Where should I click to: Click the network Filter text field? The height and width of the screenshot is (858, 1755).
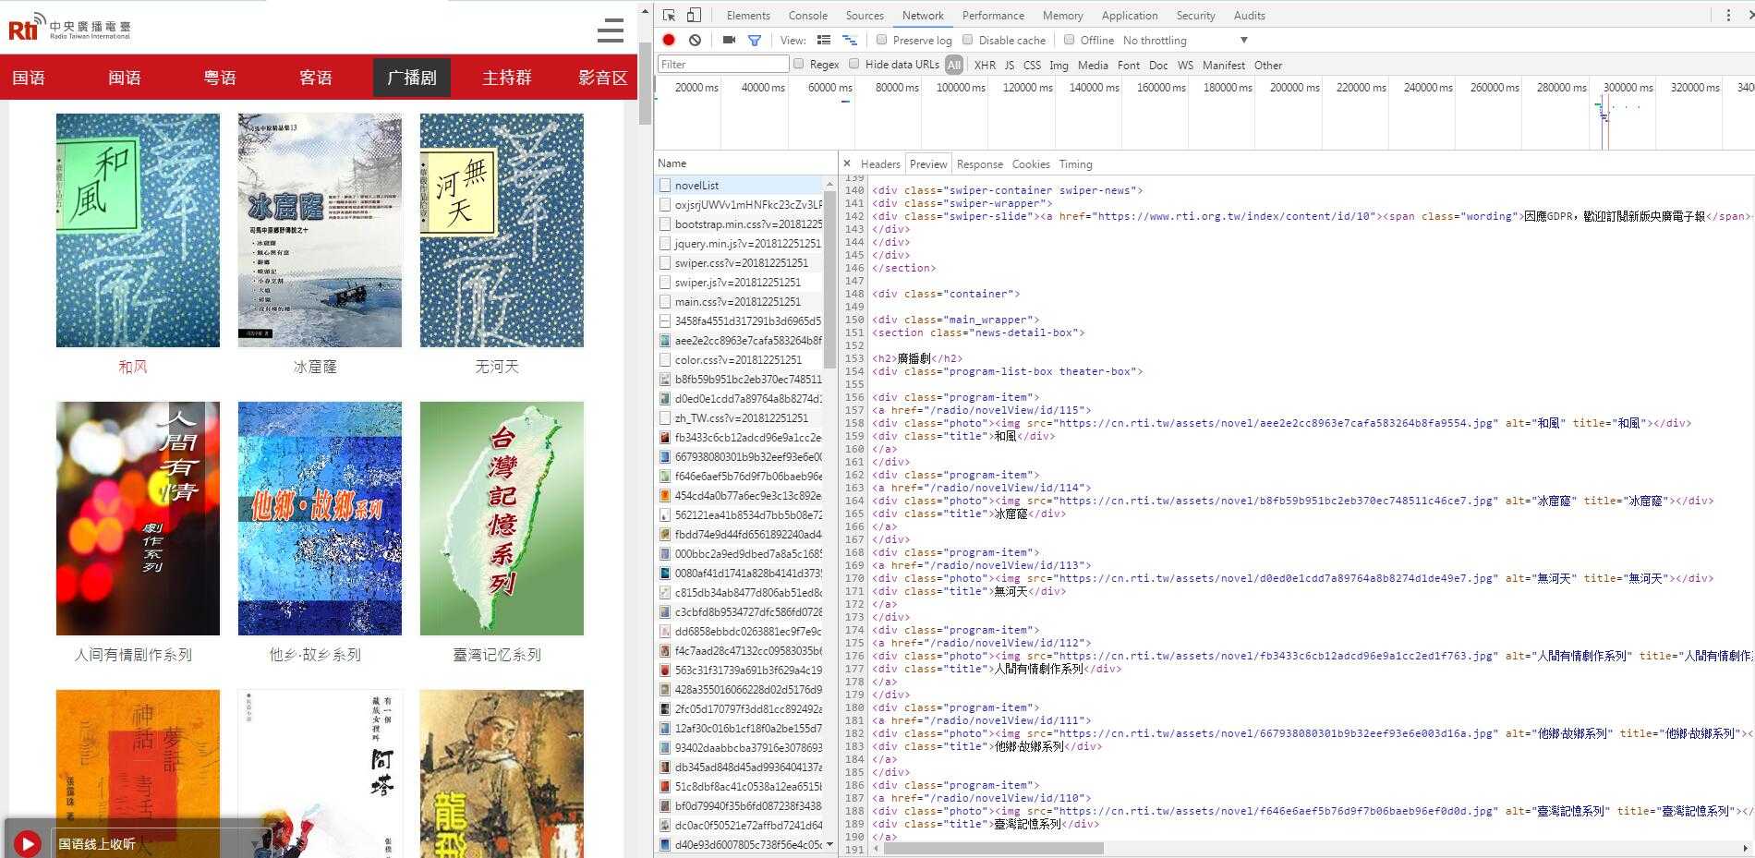(x=723, y=64)
